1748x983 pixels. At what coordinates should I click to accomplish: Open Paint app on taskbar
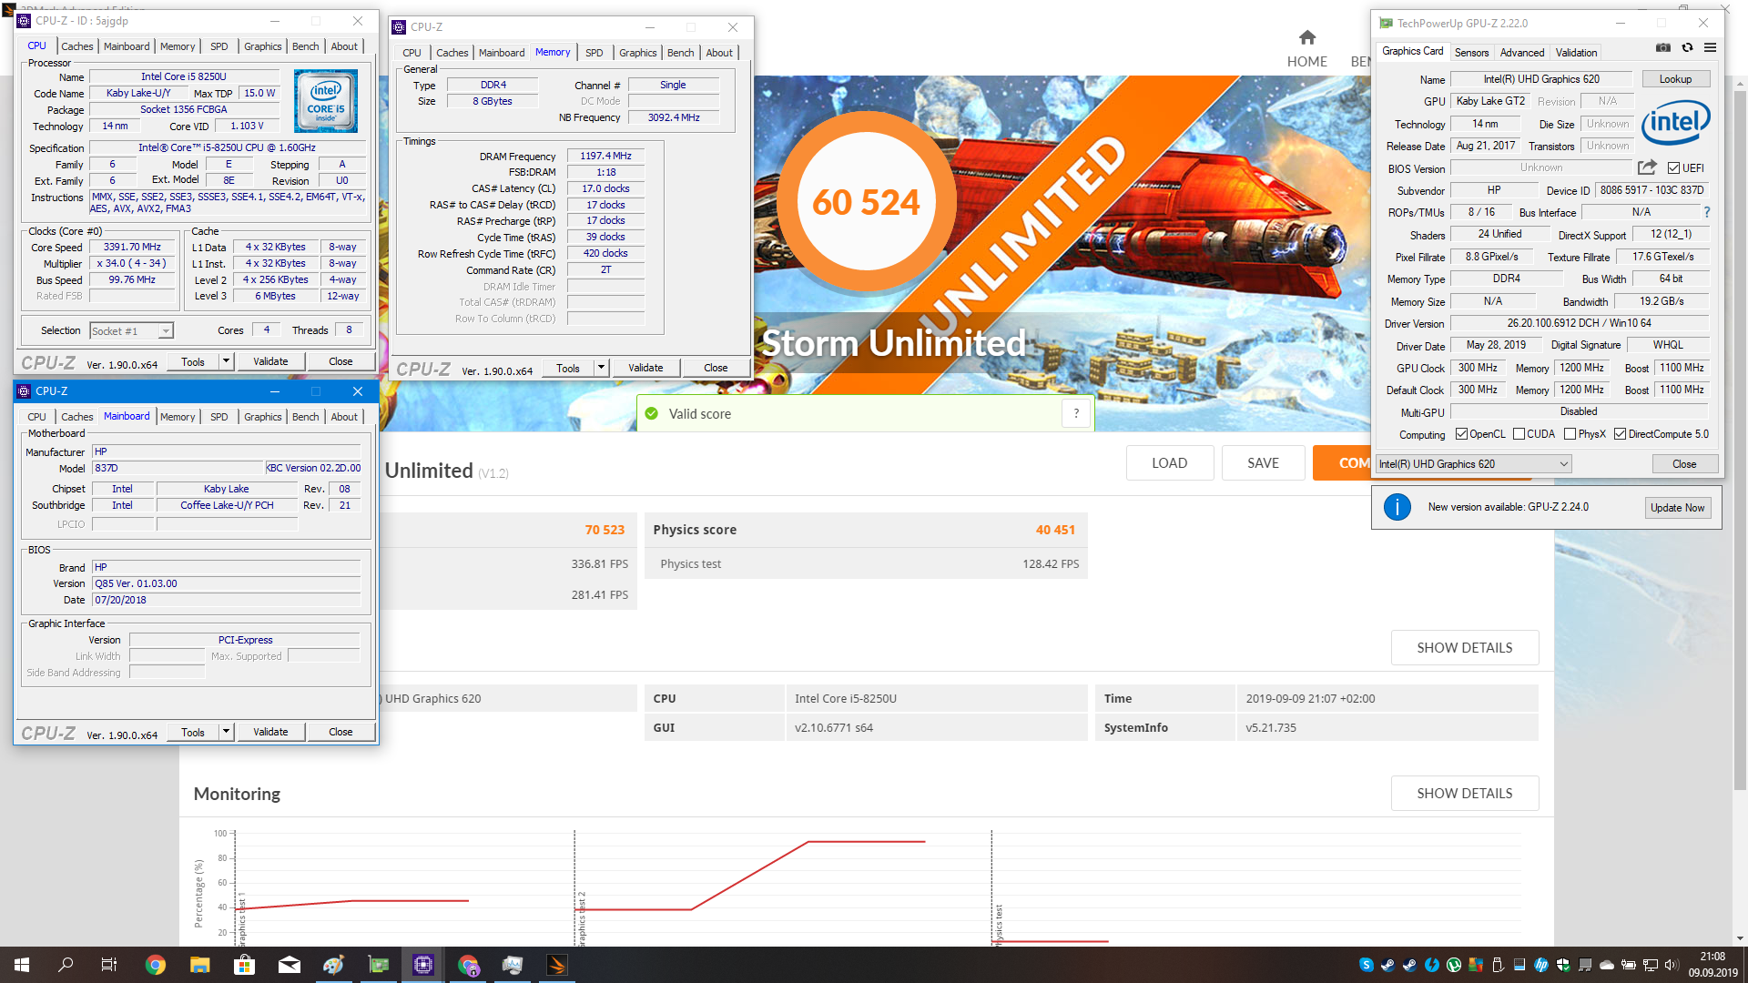click(x=333, y=965)
